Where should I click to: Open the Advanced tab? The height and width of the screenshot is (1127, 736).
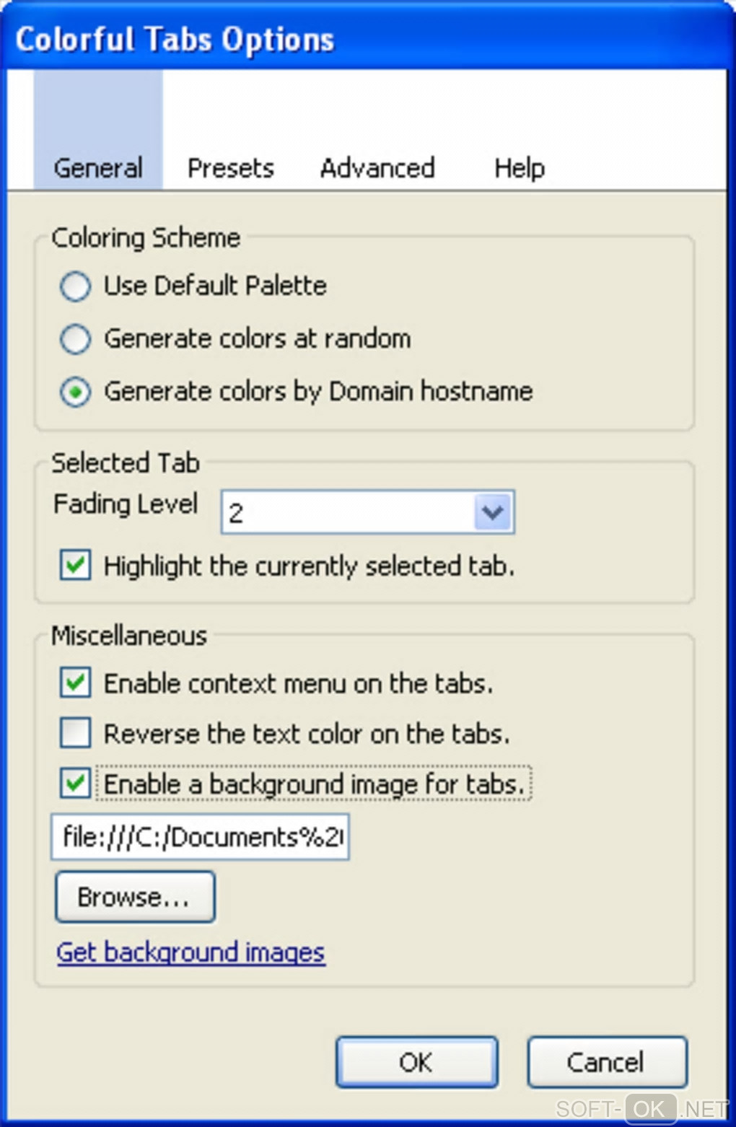(x=377, y=168)
